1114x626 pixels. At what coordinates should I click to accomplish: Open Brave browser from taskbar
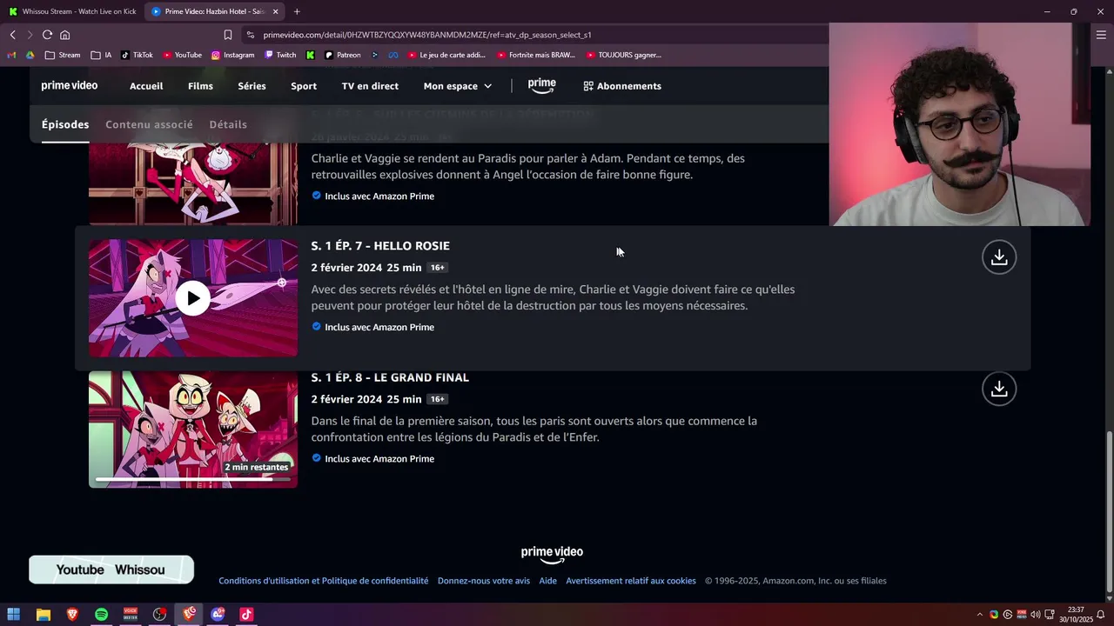[71, 615]
